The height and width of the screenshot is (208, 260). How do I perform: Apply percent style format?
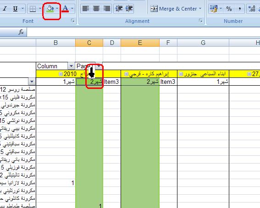229,9
